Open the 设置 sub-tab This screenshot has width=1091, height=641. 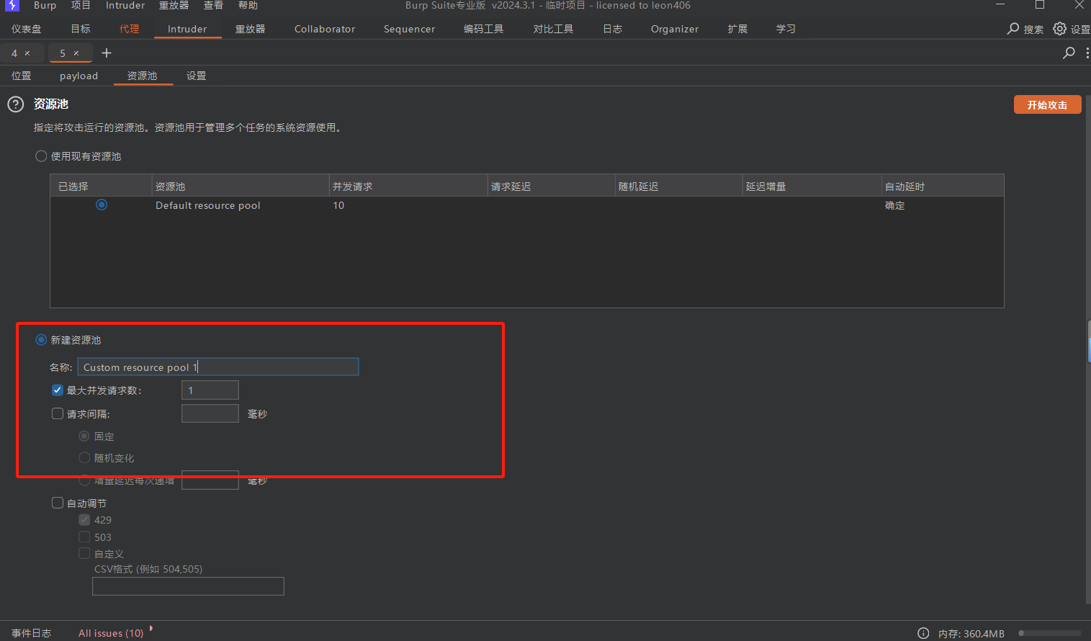pos(196,76)
